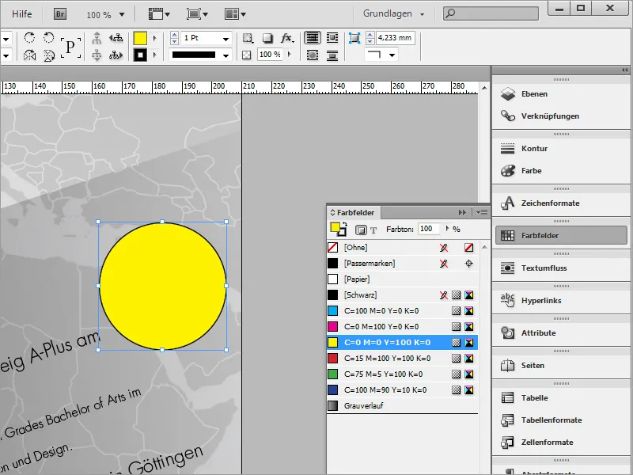The width and height of the screenshot is (633, 475).
Task: Open opacity slider arrow
Action: [289, 54]
